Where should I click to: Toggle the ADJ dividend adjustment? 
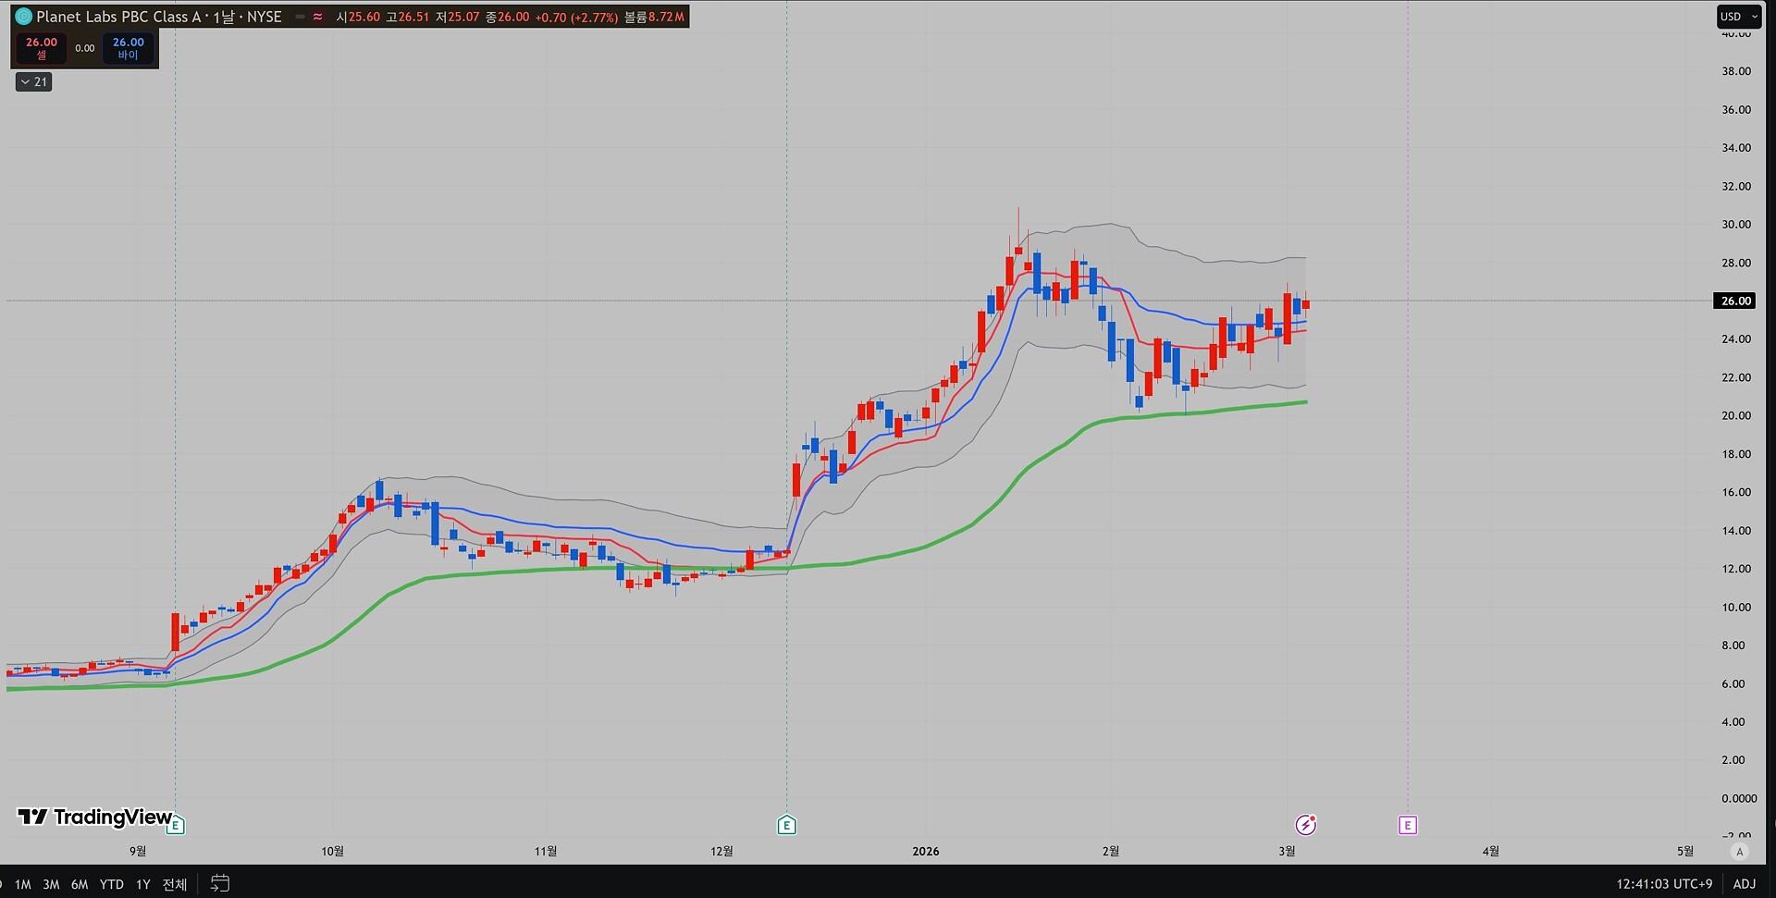coord(1745,884)
